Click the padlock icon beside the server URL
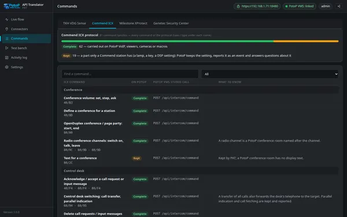 (x=238, y=6)
